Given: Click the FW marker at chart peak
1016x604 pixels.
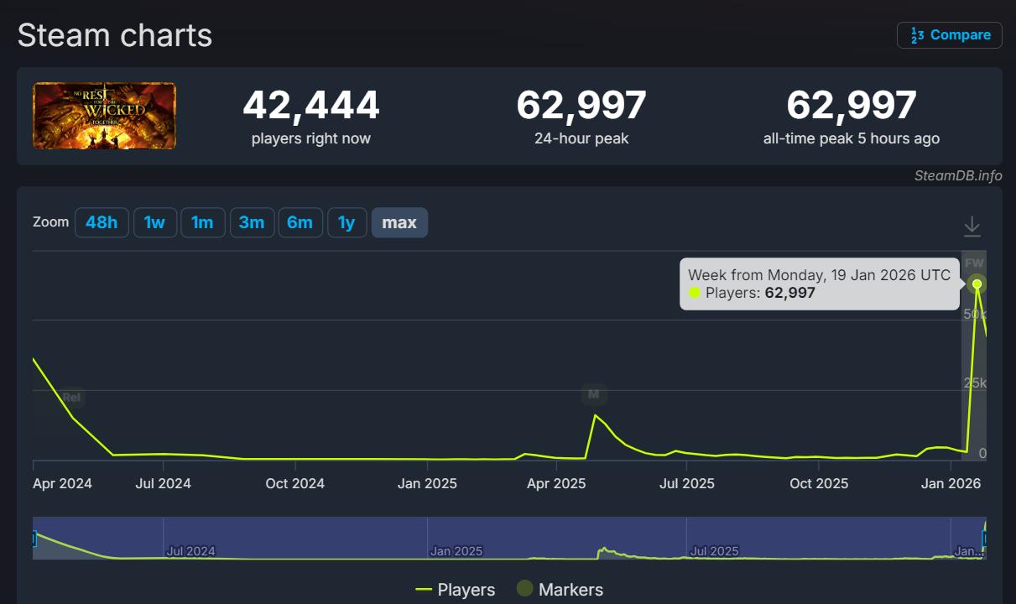Looking at the screenshot, I should click(974, 263).
